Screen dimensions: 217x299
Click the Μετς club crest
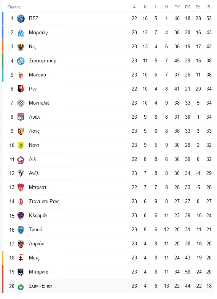(x=21, y=258)
